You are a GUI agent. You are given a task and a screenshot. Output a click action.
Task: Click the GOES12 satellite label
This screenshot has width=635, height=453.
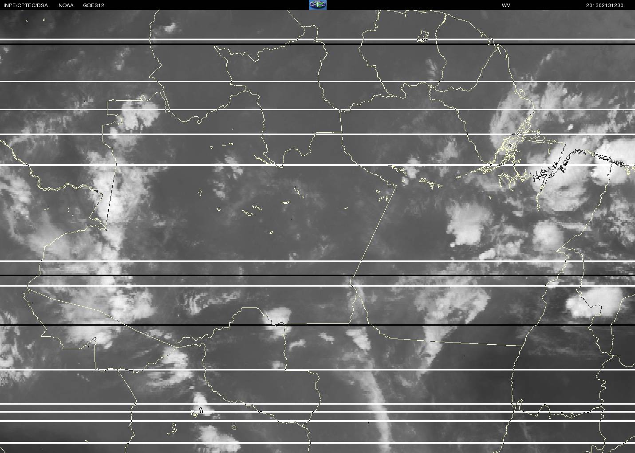tap(94, 5)
